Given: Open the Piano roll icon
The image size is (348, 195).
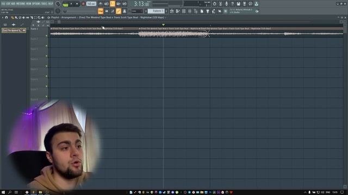Looking at the screenshot, I should click(x=178, y=11).
